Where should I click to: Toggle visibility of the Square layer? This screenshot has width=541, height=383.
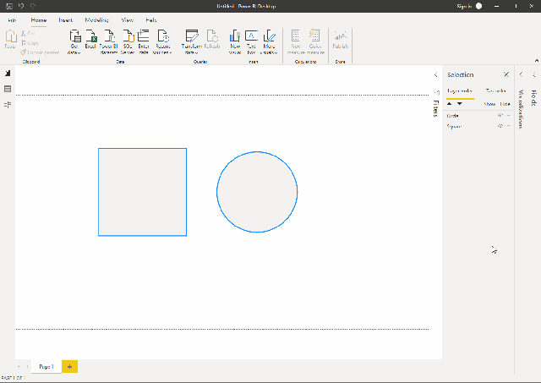pyautogui.click(x=500, y=125)
